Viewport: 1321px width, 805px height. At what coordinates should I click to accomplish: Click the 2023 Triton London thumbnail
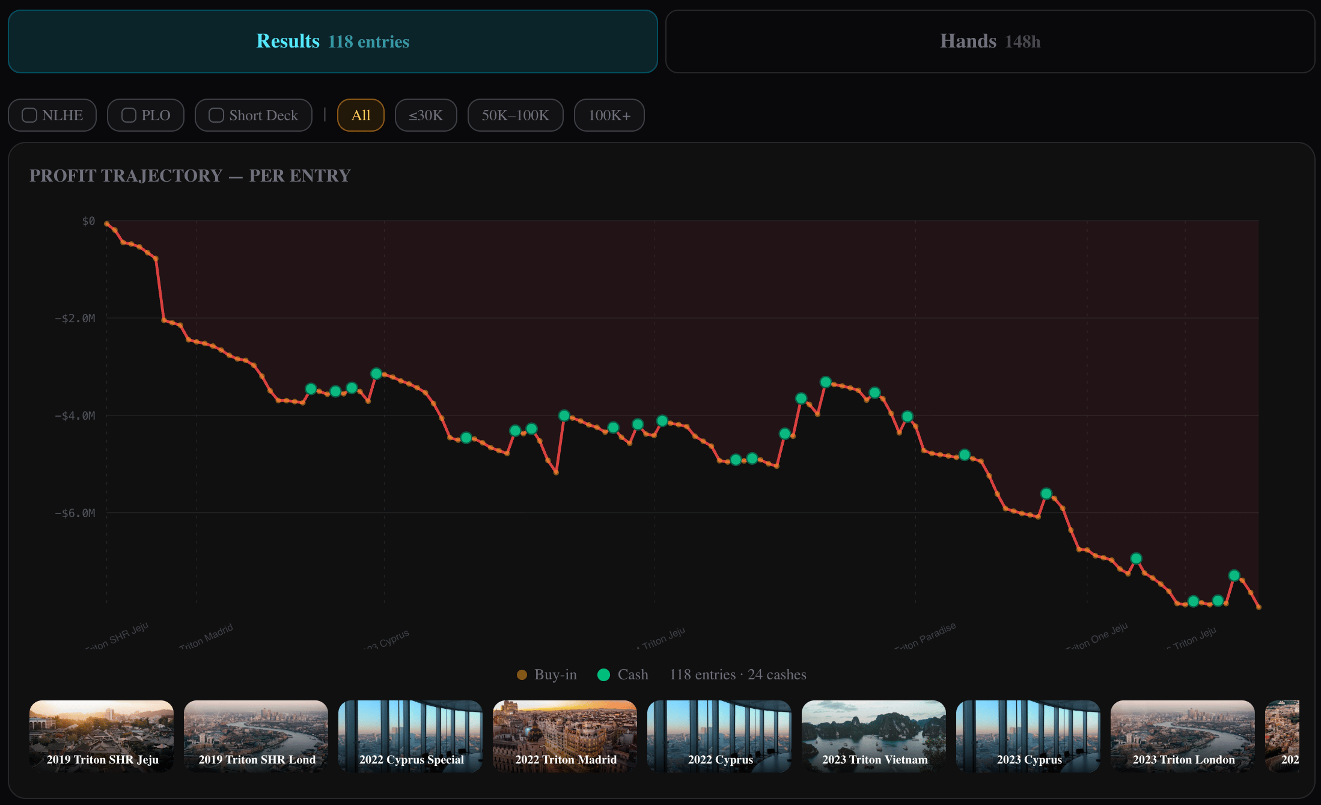pyautogui.click(x=1183, y=736)
